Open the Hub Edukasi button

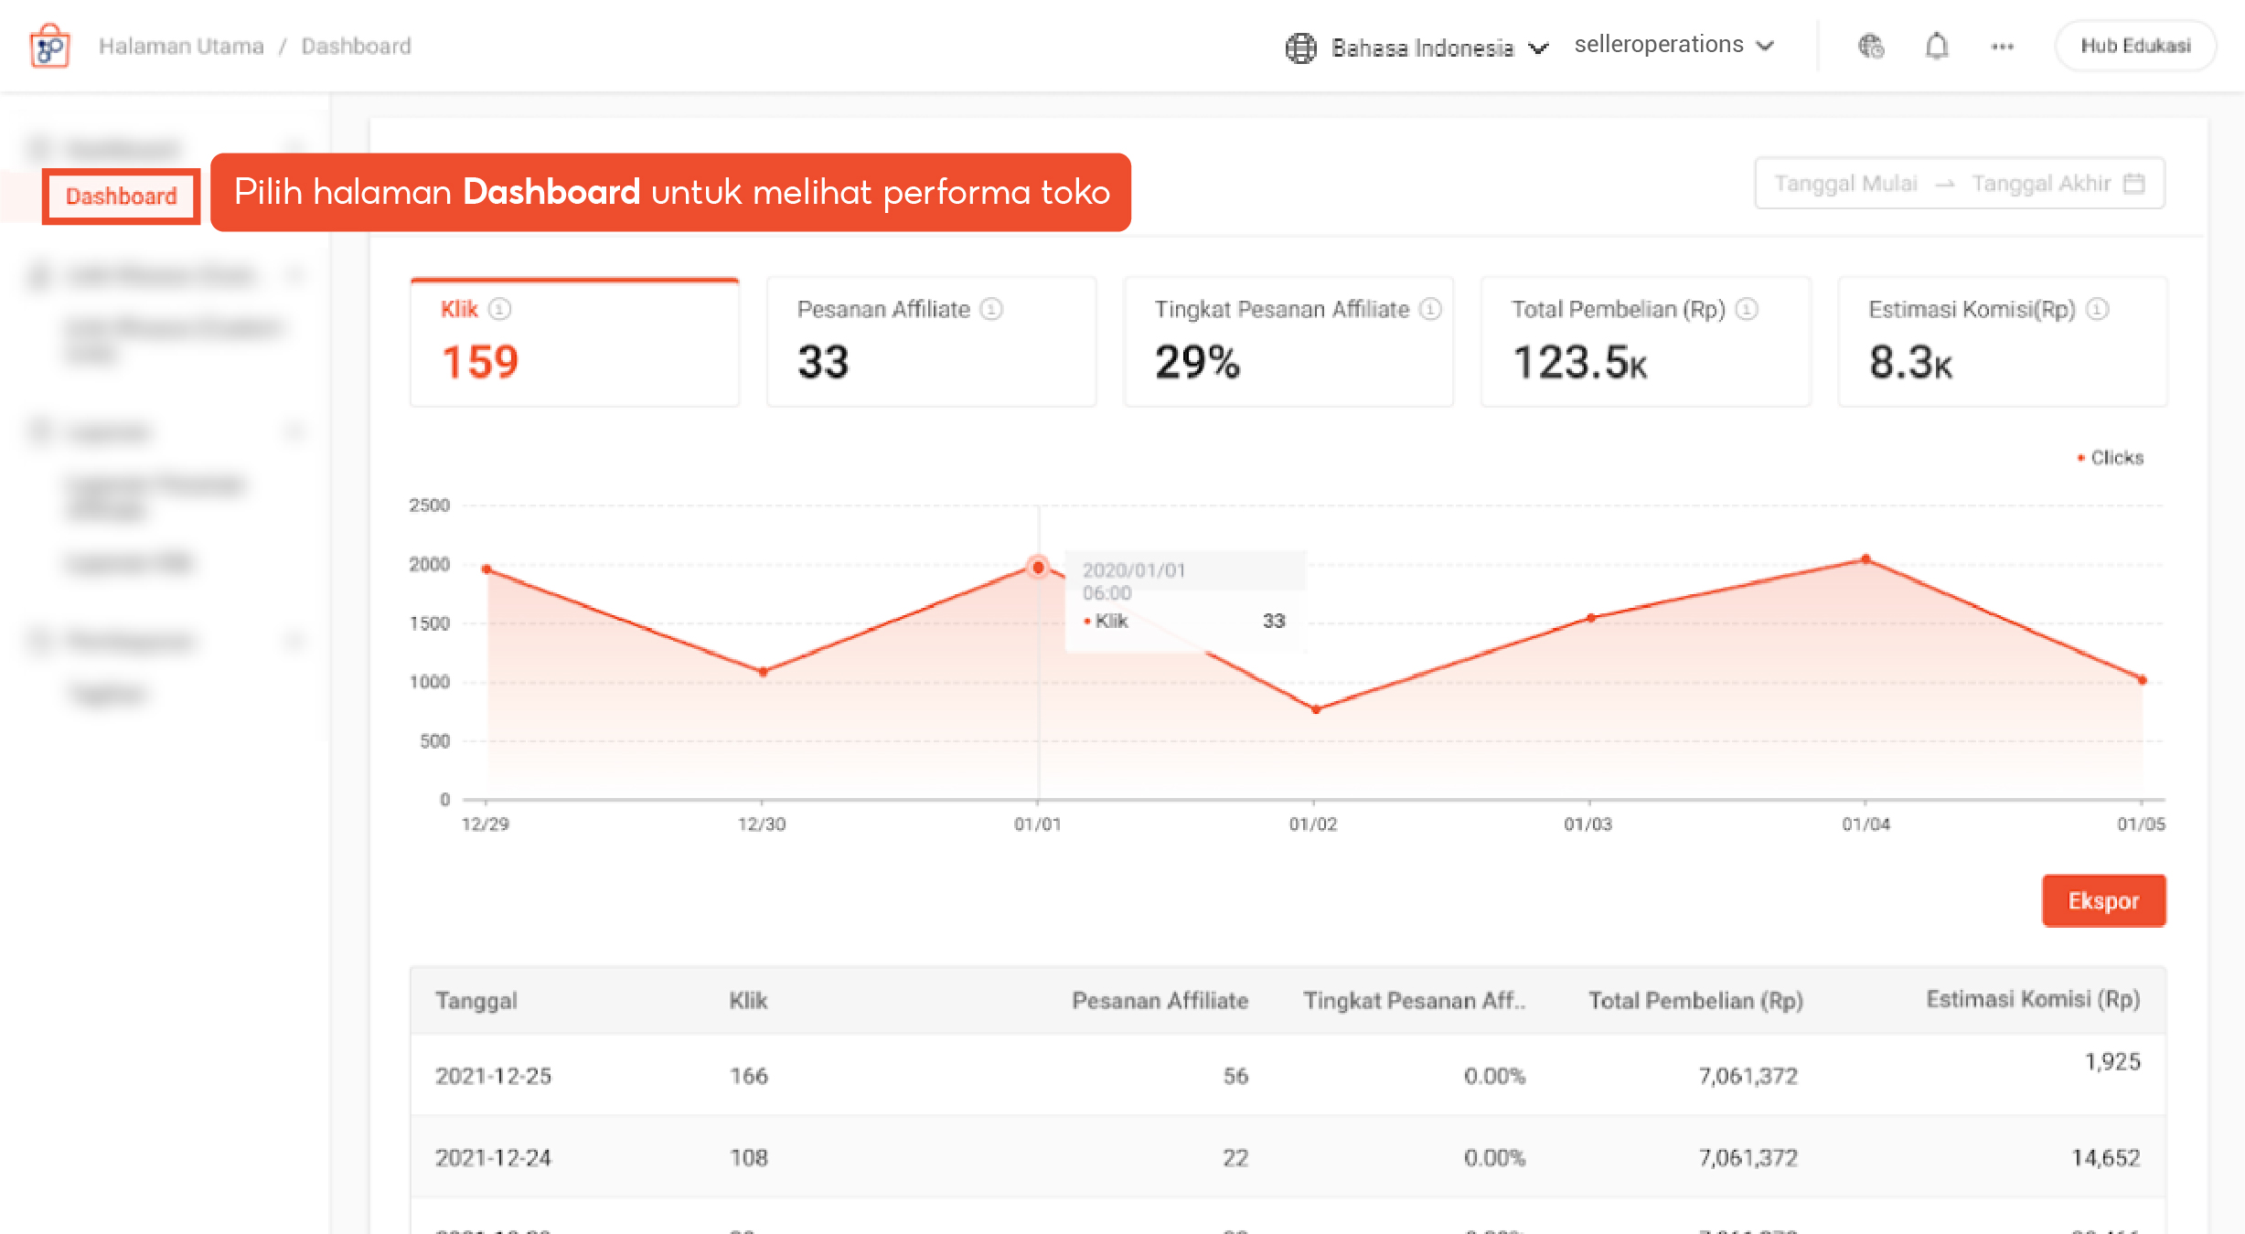[2134, 46]
